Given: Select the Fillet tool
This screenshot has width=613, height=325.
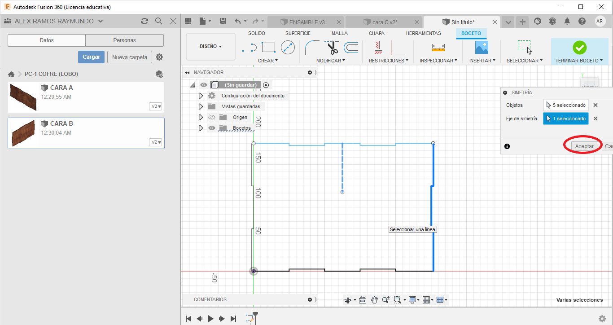Looking at the screenshot, I should [x=312, y=48].
